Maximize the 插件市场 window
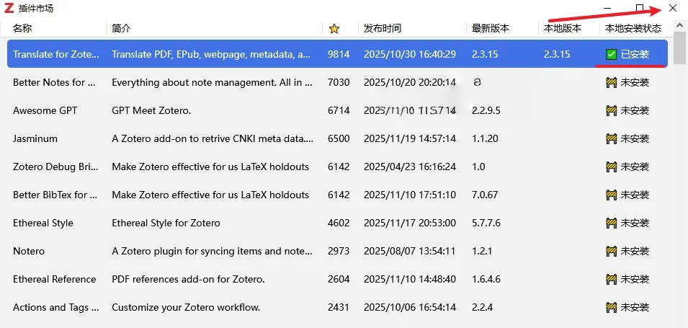Viewport: 688px width, 328px height. (x=640, y=8)
